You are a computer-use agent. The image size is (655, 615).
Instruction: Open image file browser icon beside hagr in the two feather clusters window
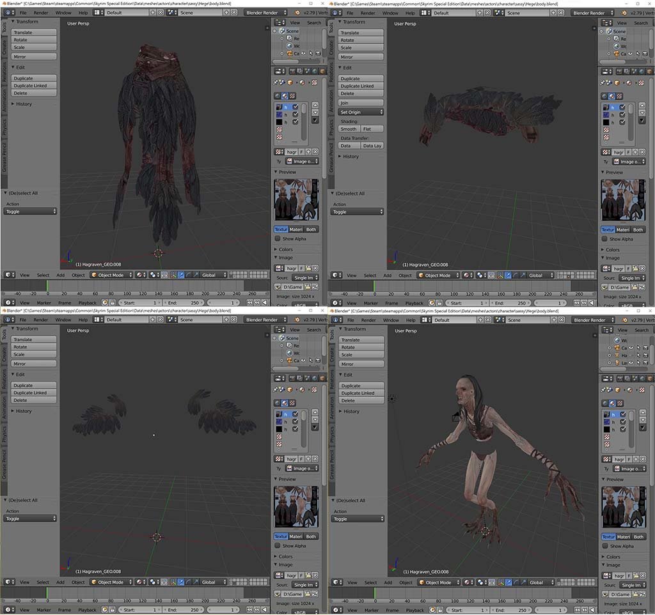(308, 575)
